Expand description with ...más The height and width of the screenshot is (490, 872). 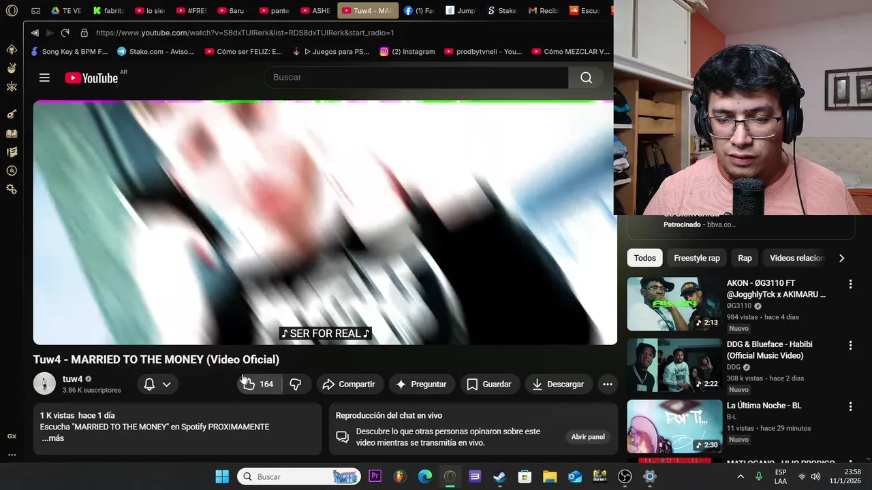(x=52, y=438)
